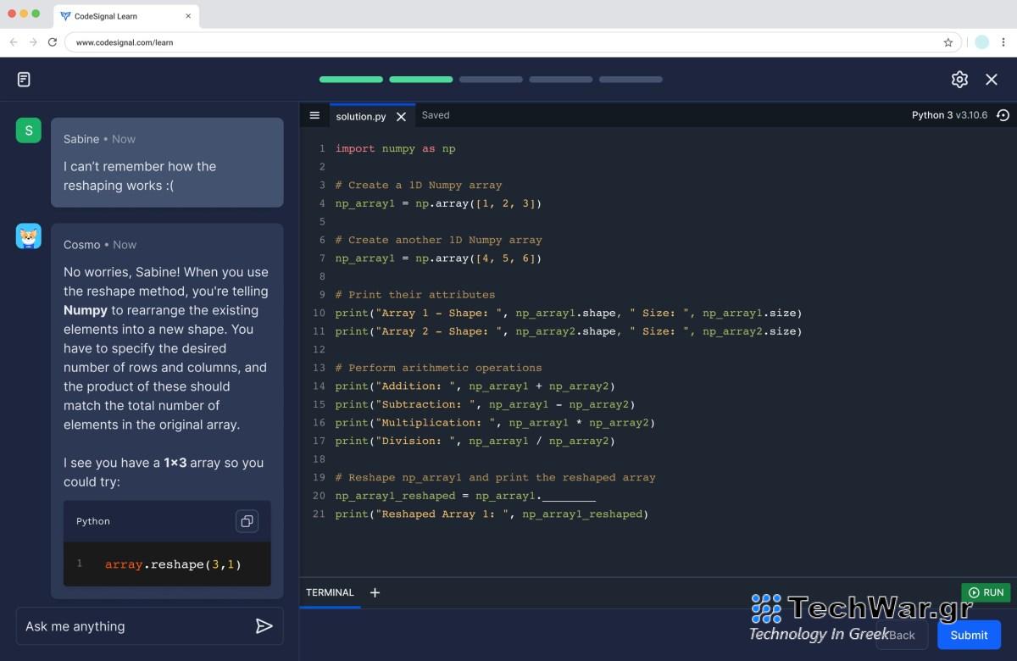This screenshot has width=1017, height=661.
Task: Close the solution.py tab
Action: coord(402,117)
